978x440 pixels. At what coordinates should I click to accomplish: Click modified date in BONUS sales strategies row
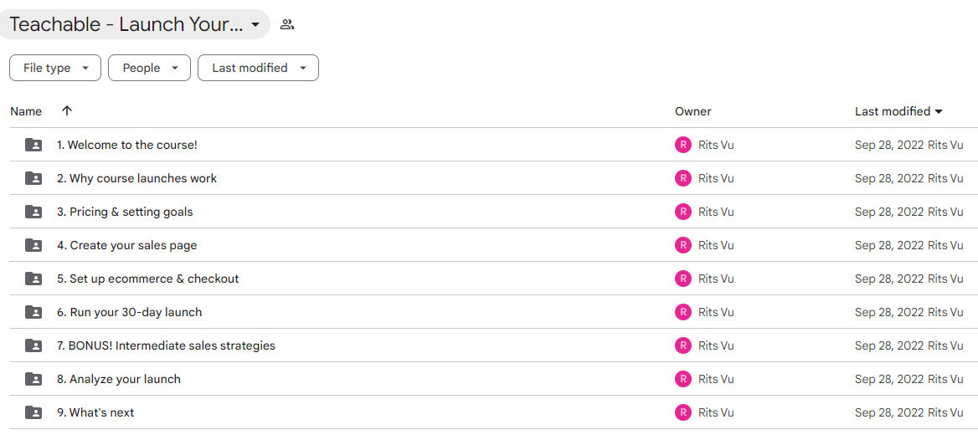click(x=888, y=345)
